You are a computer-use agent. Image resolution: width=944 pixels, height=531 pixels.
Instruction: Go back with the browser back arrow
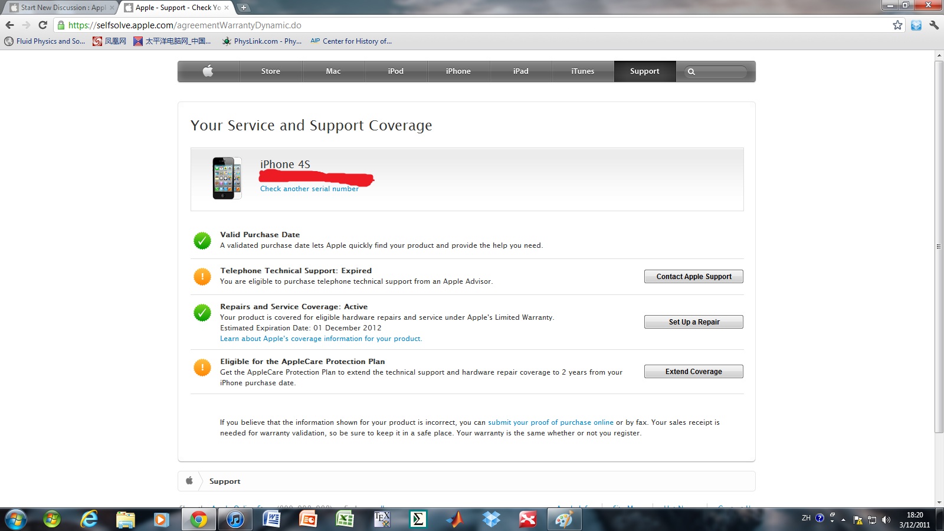(x=9, y=25)
